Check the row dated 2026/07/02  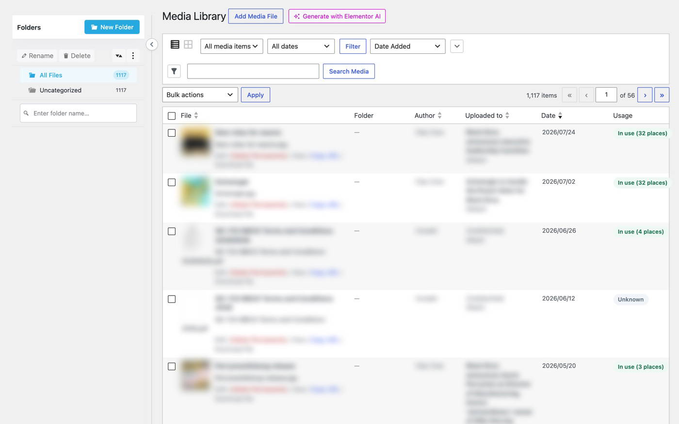[x=172, y=182]
